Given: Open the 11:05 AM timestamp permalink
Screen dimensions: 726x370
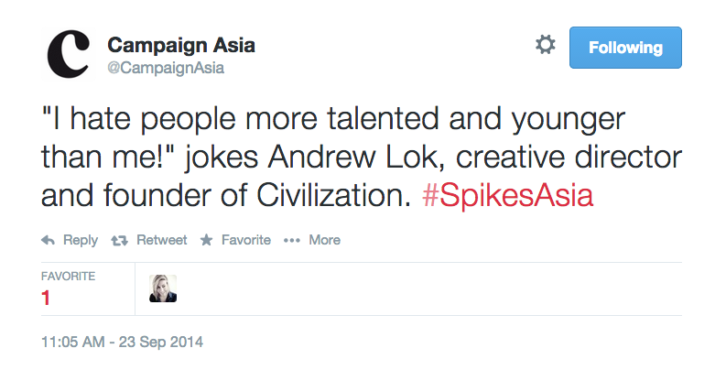Looking at the screenshot, I should pos(75,343).
